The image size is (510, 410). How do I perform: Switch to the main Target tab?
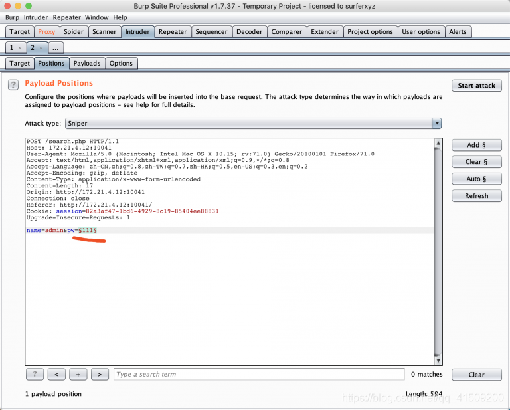pyautogui.click(x=19, y=31)
